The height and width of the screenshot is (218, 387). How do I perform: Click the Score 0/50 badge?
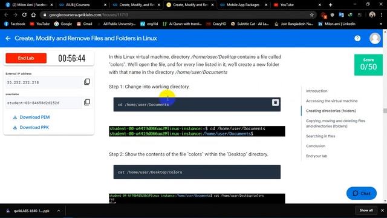coord(368,65)
